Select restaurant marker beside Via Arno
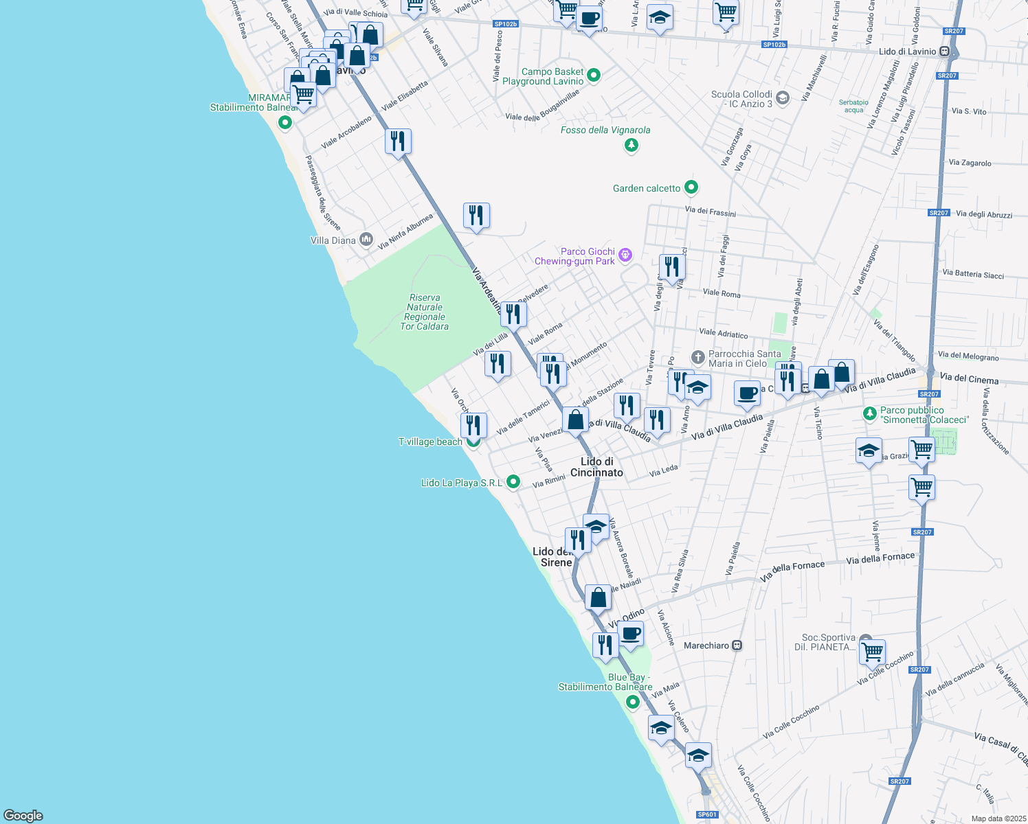Image resolution: width=1028 pixels, height=824 pixels. pos(657,421)
